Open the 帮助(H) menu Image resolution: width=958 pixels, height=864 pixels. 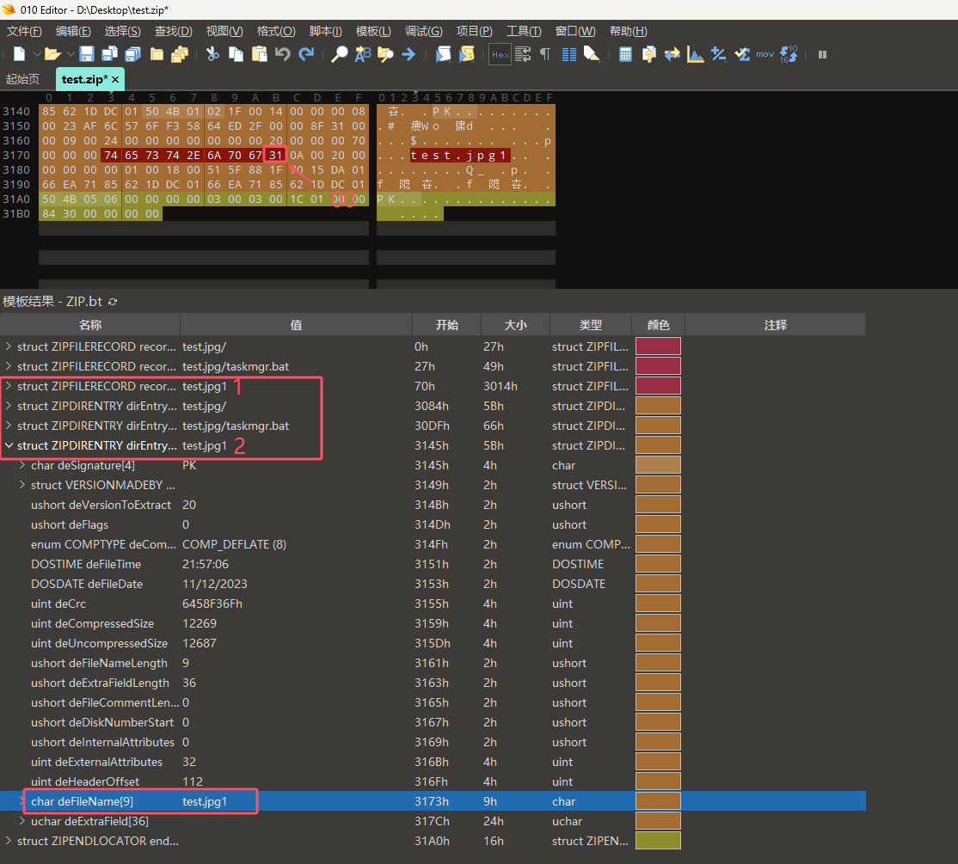point(628,31)
